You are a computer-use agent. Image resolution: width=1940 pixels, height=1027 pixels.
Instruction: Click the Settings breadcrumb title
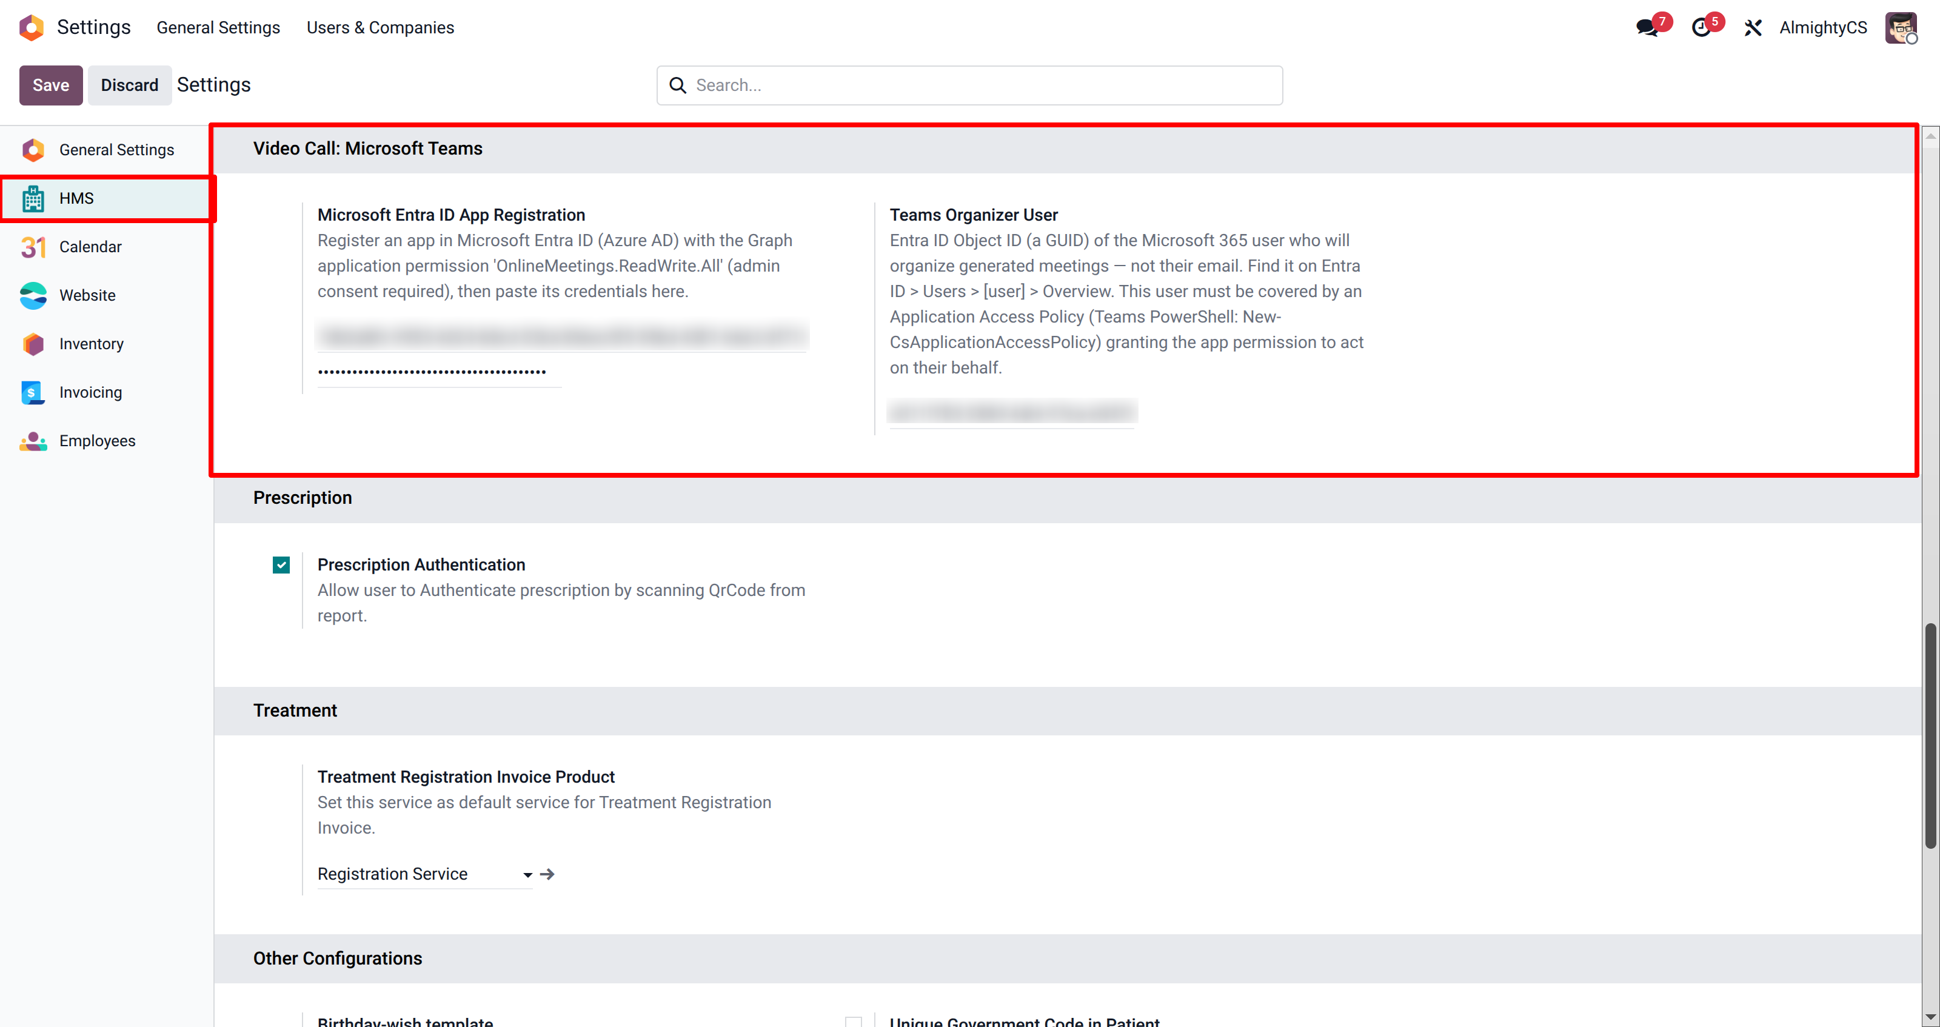pos(214,85)
